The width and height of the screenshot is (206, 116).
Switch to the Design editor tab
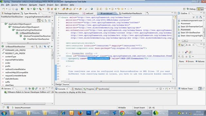(59, 84)
